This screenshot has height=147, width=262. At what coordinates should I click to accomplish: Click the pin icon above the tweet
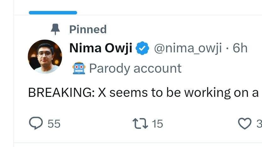click(55, 29)
